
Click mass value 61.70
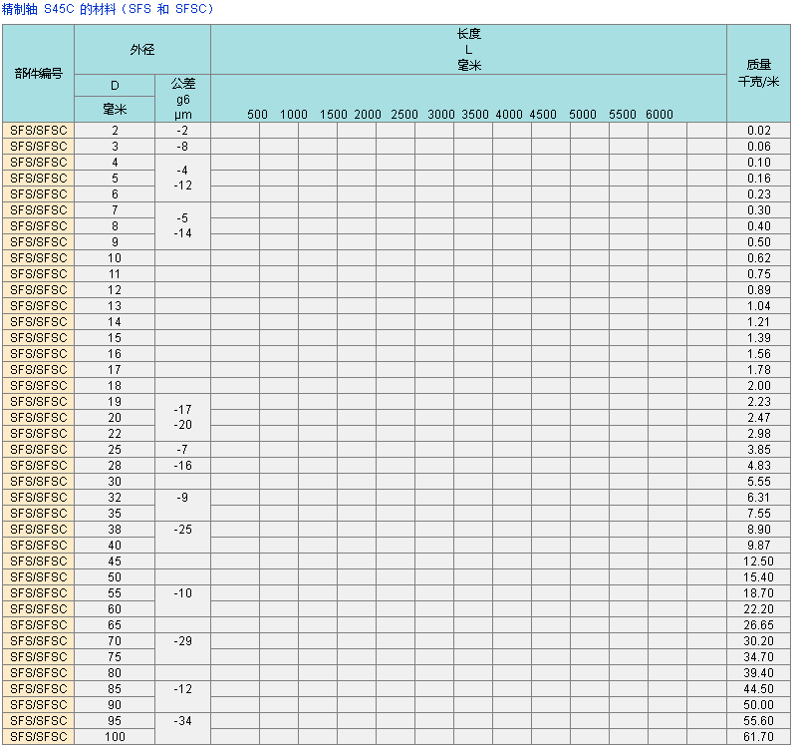tap(758, 737)
